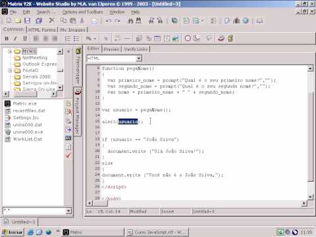Select WorkList.Dat in the file list
The image size is (316, 237).
[x=27, y=139]
